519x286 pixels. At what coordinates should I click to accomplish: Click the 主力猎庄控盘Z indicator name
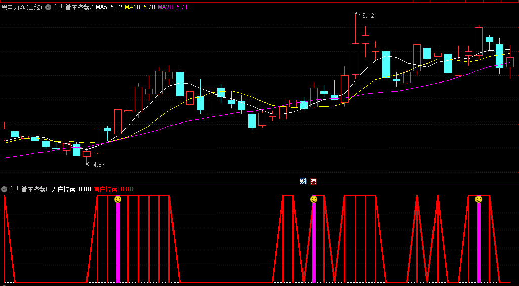(x=73, y=7)
